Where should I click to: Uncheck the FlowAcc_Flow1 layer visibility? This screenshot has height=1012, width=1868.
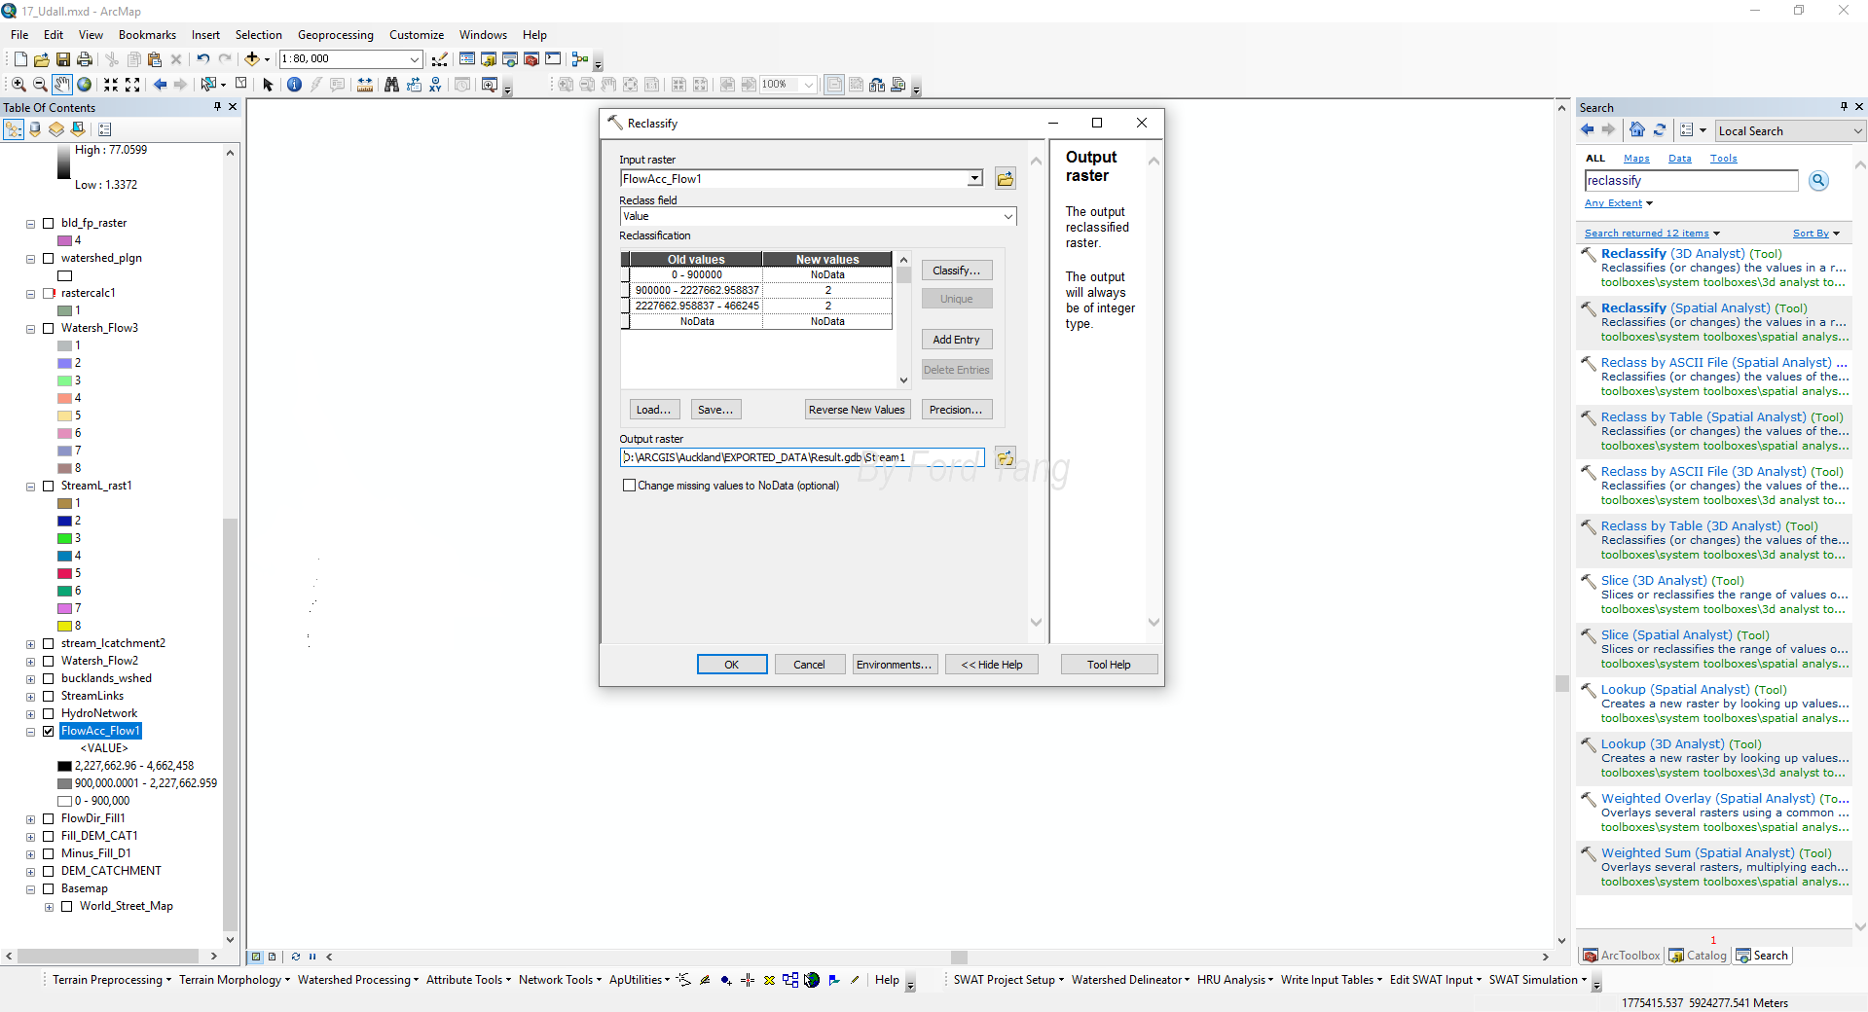[48, 731]
